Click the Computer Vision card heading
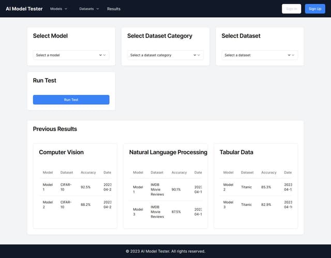 coord(61,152)
